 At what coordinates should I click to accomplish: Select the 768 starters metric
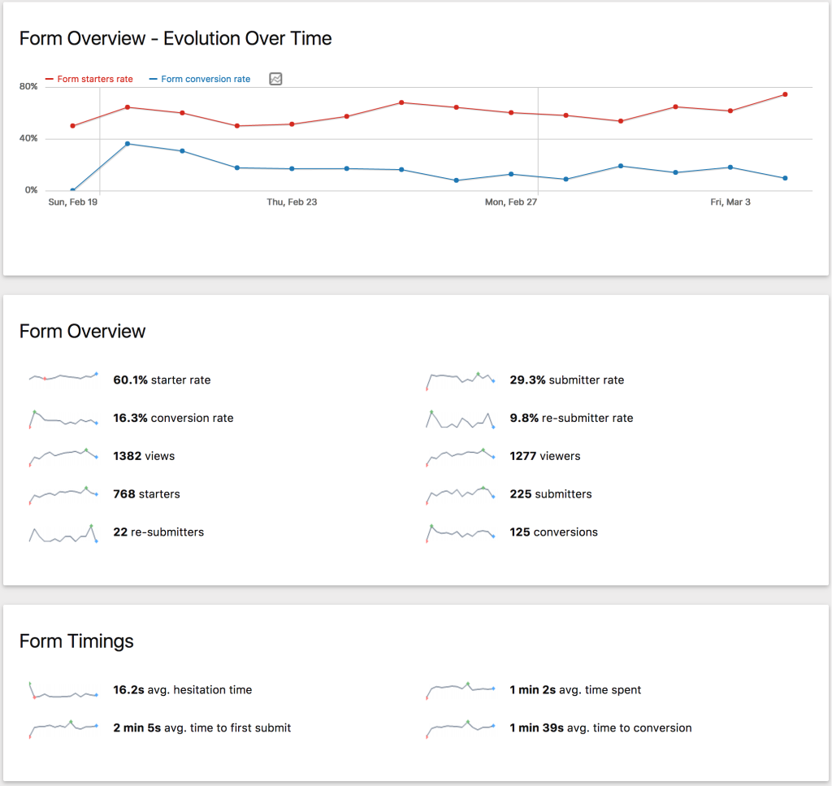tap(146, 494)
